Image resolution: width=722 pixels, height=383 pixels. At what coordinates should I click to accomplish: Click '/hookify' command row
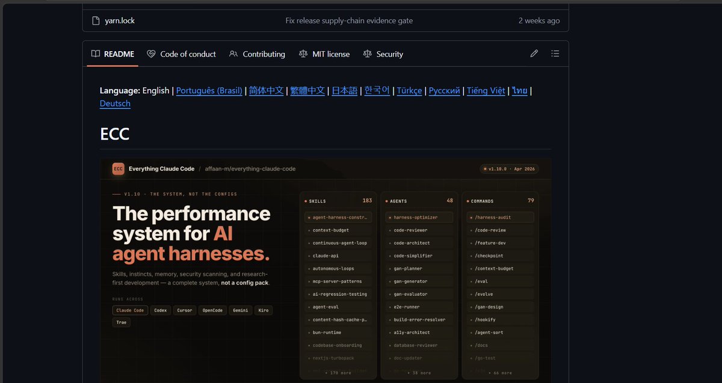pos(500,320)
